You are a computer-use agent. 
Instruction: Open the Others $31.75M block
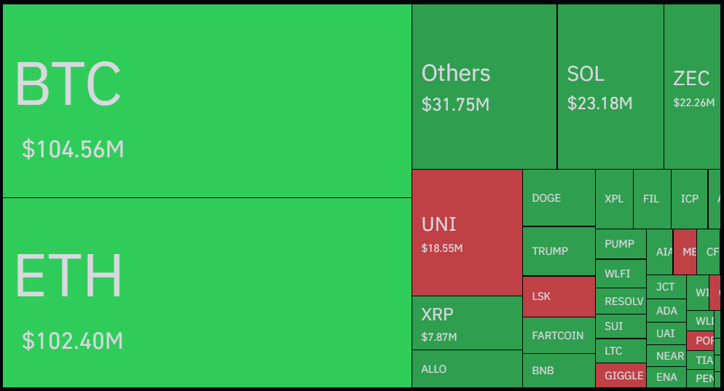click(484, 87)
